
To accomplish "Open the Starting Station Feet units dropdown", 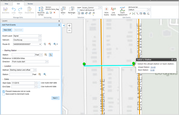I will [41, 55].
